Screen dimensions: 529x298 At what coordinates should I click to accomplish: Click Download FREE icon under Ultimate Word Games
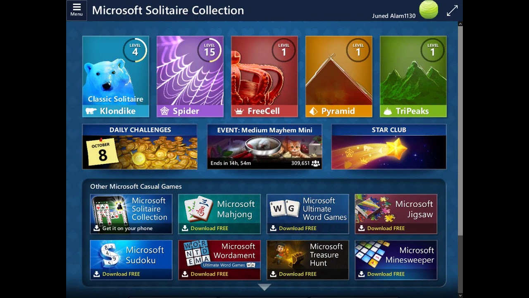(273, 228)
